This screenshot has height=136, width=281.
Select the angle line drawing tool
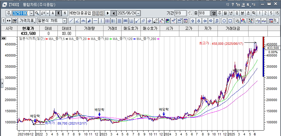77,21
